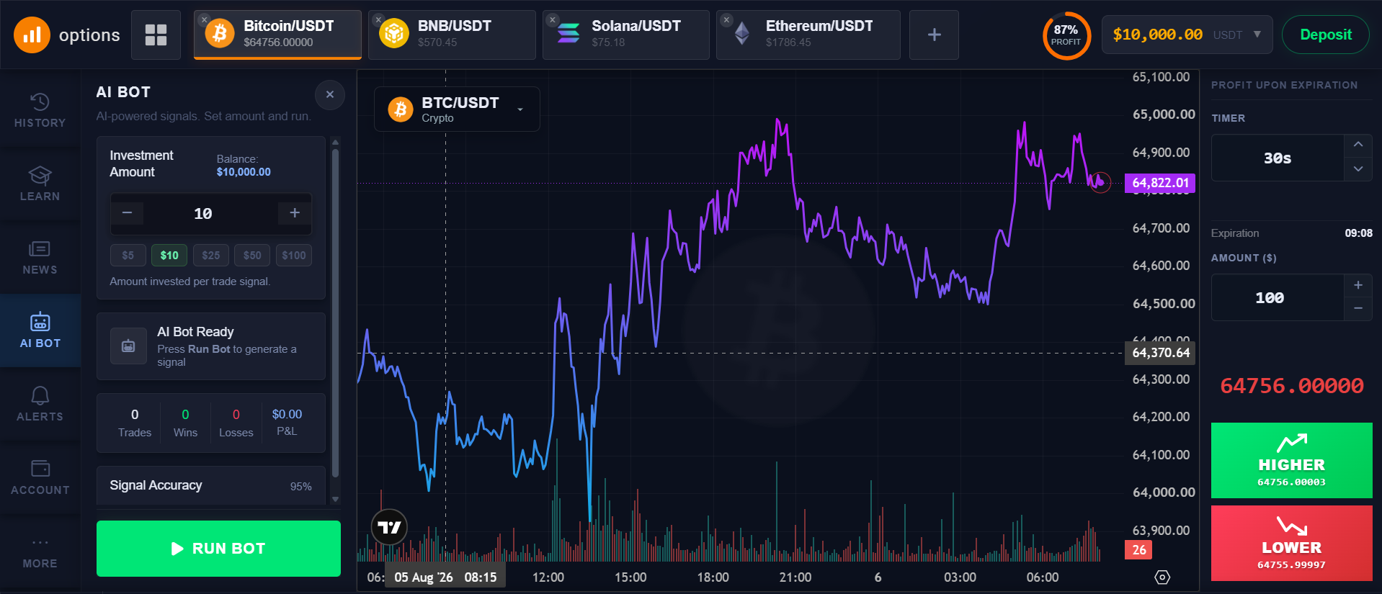Click the investment amount field showing 10

pos(203,214)
